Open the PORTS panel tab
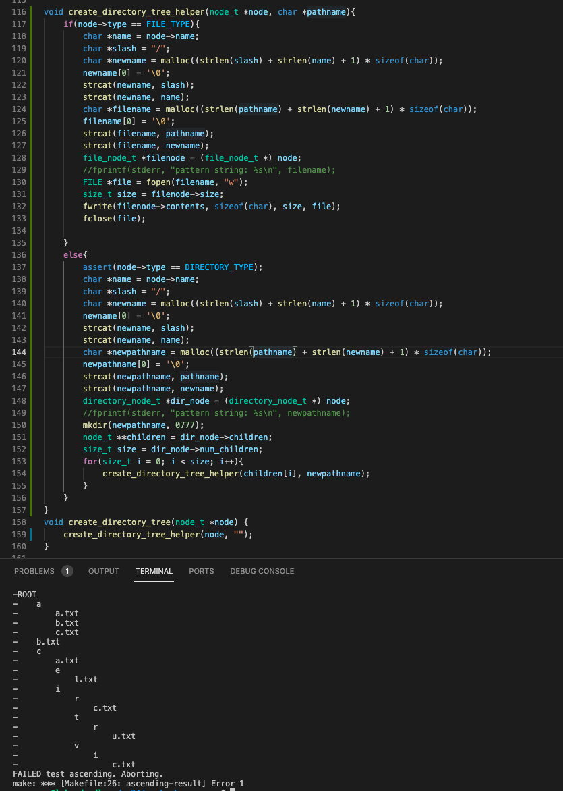The width and height of the screenshot is (563, 791). tap(201, 571)
